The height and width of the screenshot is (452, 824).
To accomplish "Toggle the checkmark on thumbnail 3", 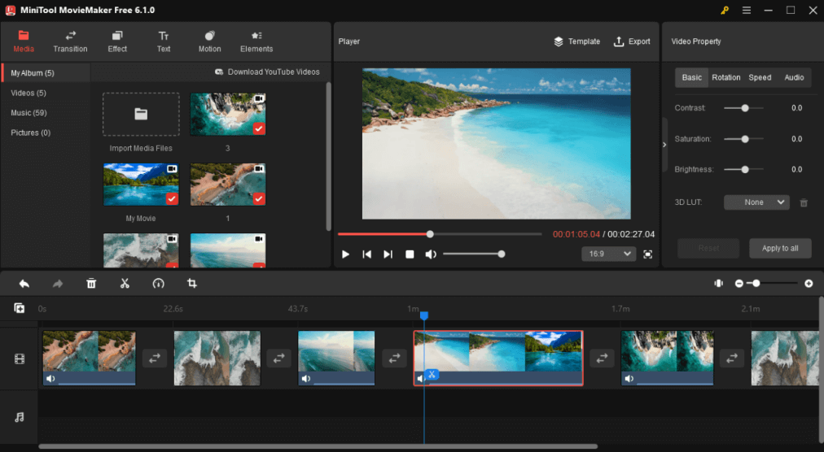I will coord(259,128).
